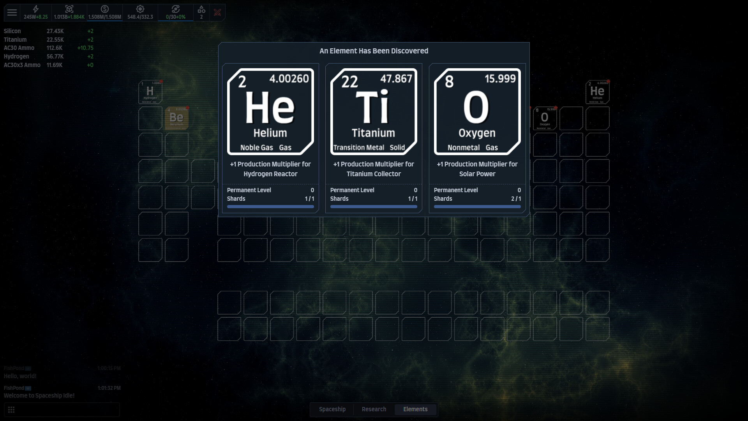Switch to the Spaceship tab
Viewport: 748px width, 421px height.
tap(332, 409)
